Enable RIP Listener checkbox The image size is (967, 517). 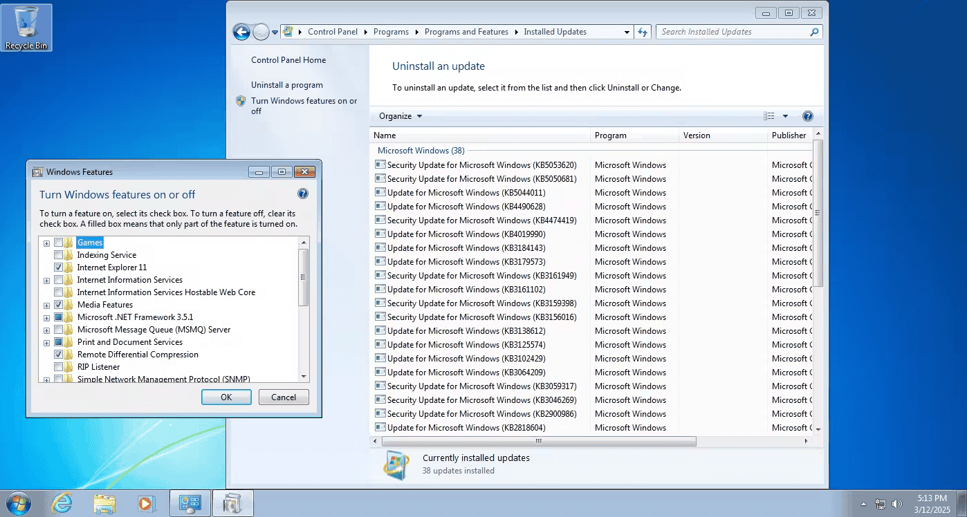[58, 367]
